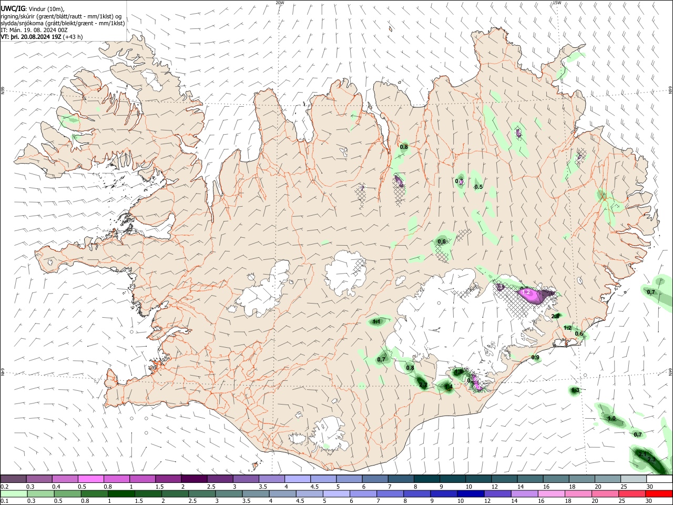Click the 'VT: þri. 20.08.2024 19Z (+43 h)' line
The image size is (673, 505).
(x=42, y=37)
